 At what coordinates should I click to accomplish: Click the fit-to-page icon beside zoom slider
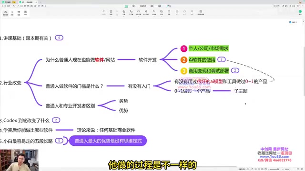265,169
